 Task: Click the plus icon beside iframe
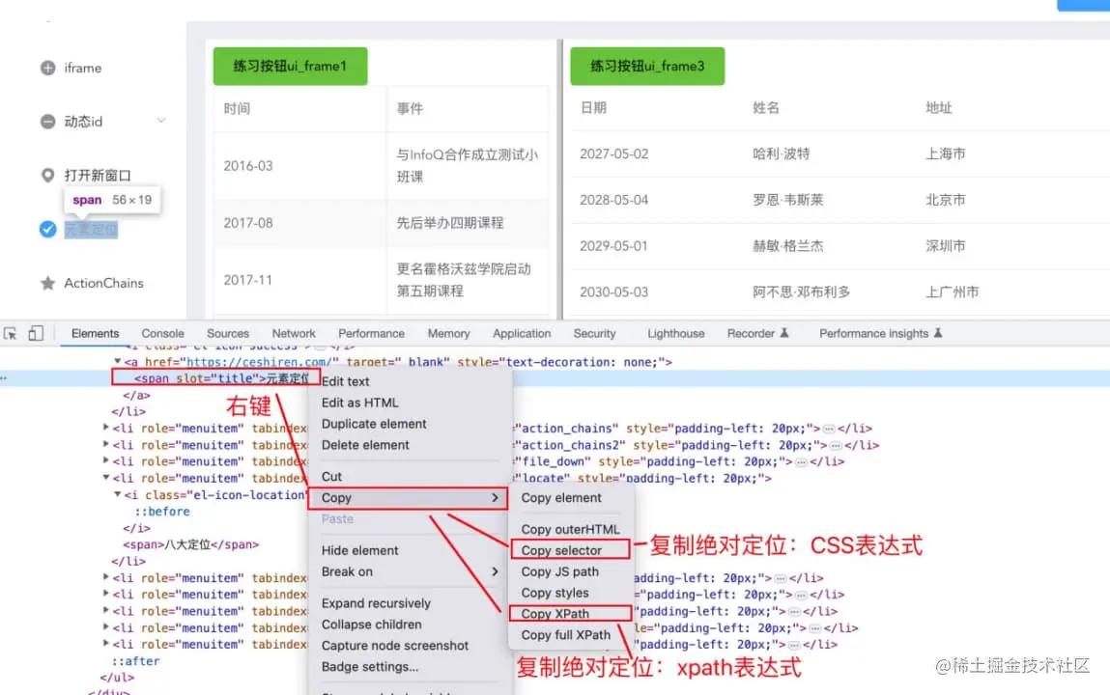point(47,68)
